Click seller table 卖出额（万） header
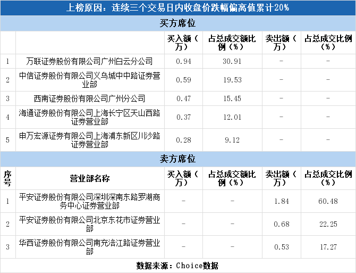The height and width of the screenshot is (273, 356). [x=281, y=178]
